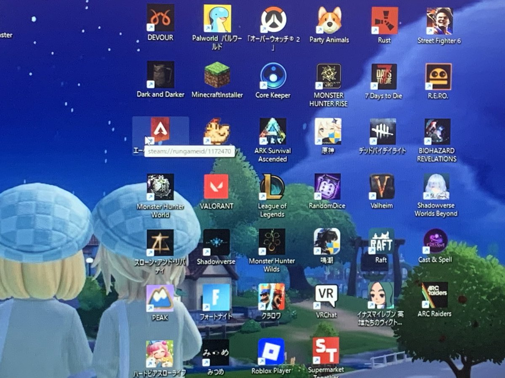Select the VRChat speech bubble icon

click(327, 296)
